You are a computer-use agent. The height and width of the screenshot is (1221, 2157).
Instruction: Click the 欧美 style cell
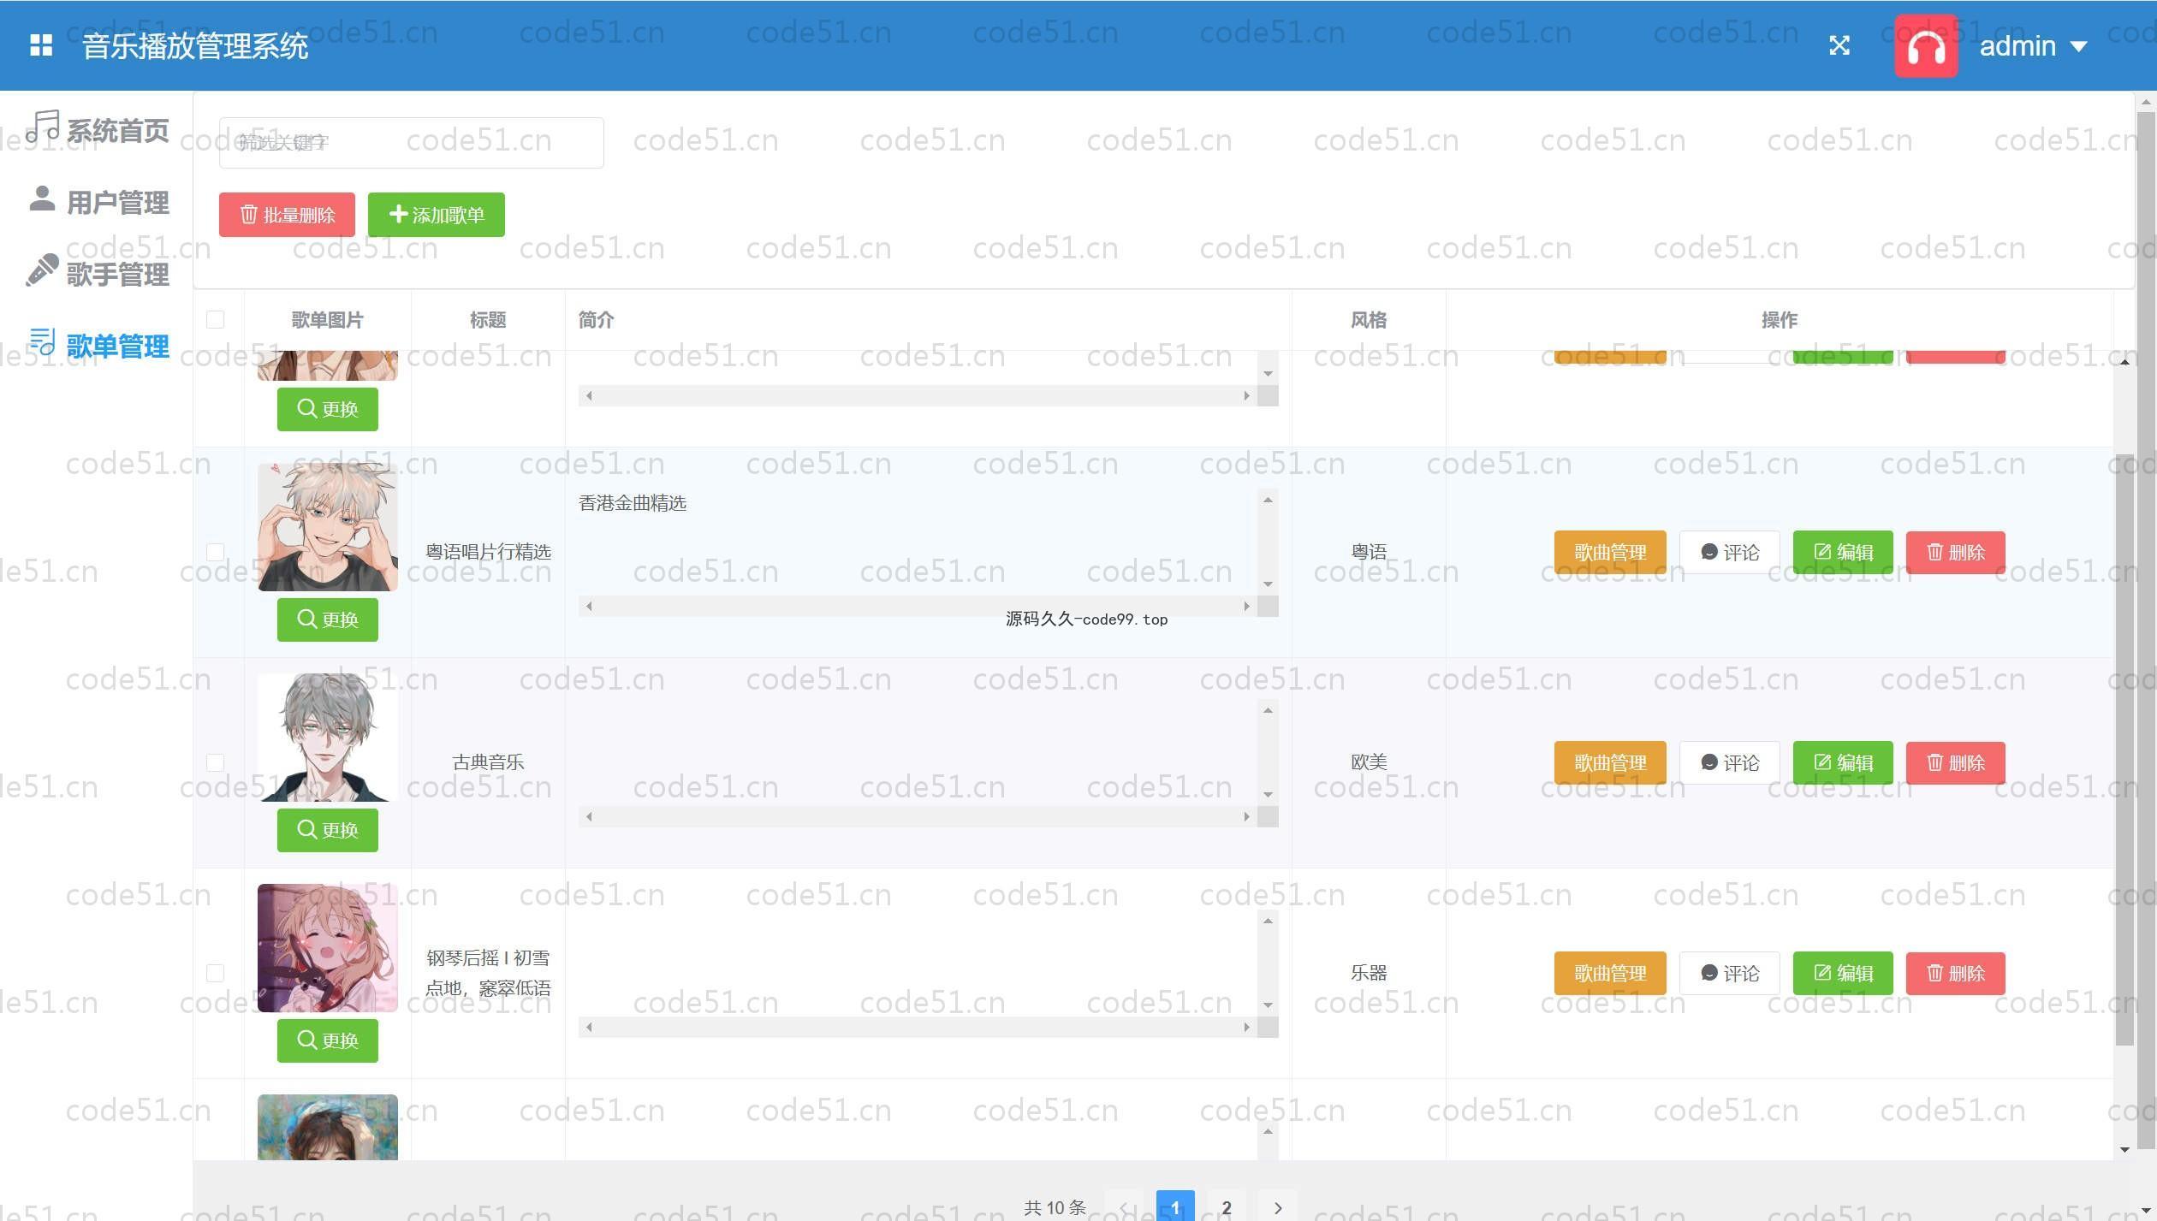tap(1369, 762)
